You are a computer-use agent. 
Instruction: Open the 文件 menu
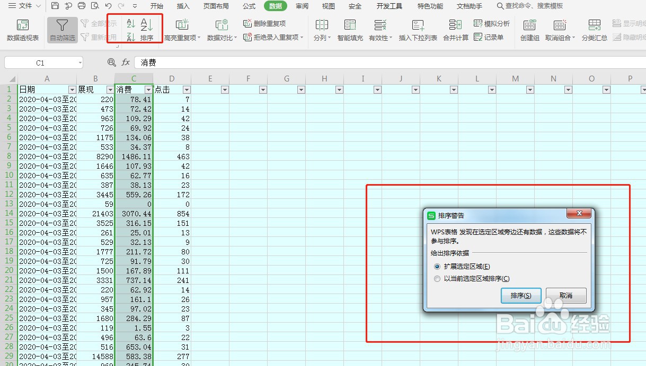(x=22, y=6)
